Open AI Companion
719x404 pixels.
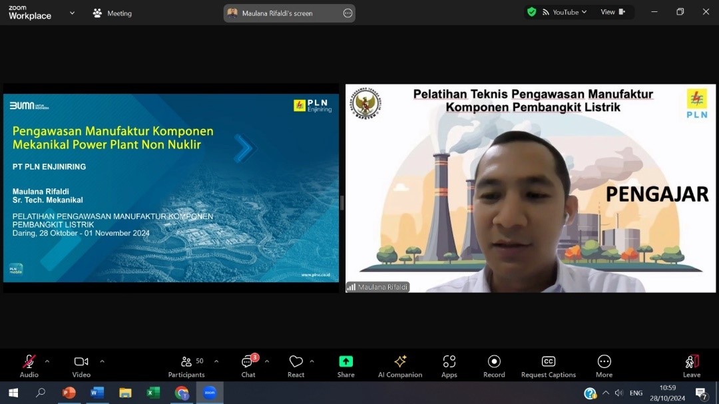pyautogui.click(x=400, y=367)
